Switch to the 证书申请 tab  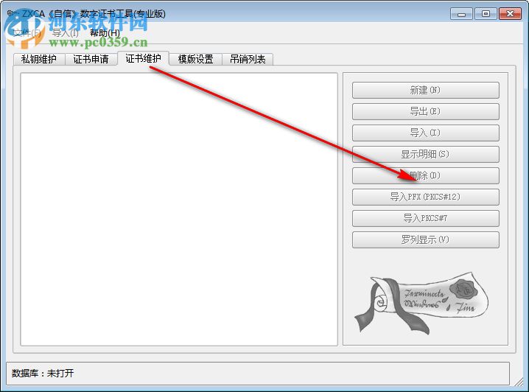tap(91, 60)
